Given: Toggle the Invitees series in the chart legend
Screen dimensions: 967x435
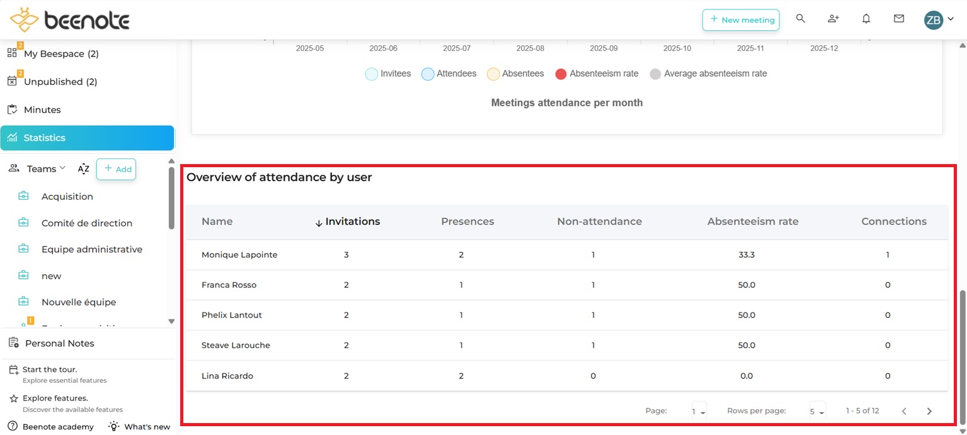Looking at the screenshot, I should pos(387,74).
